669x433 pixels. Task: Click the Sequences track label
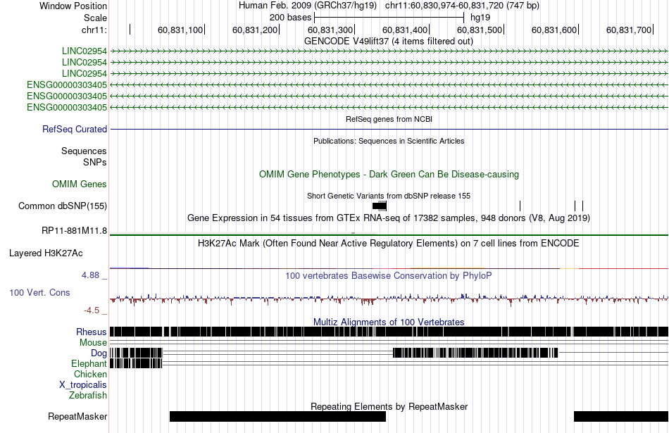[x=84, y=151]
